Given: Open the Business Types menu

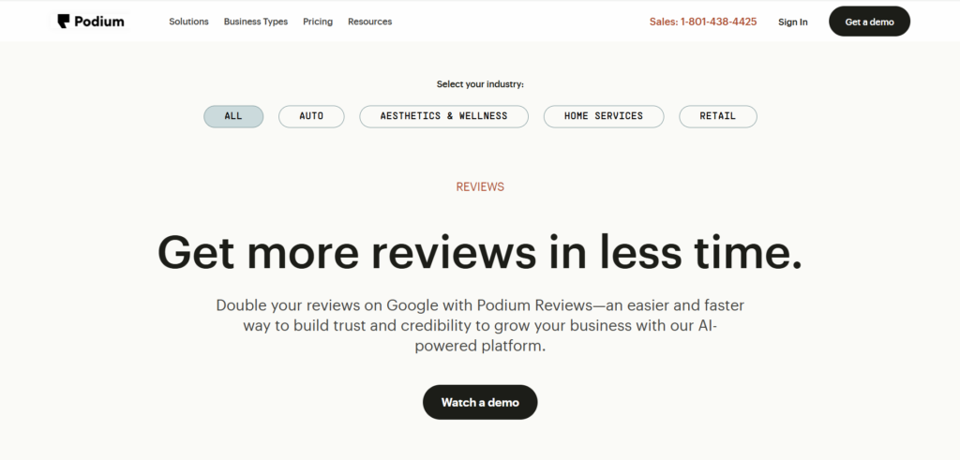Looking at the screenshot, I should [255, 22].
